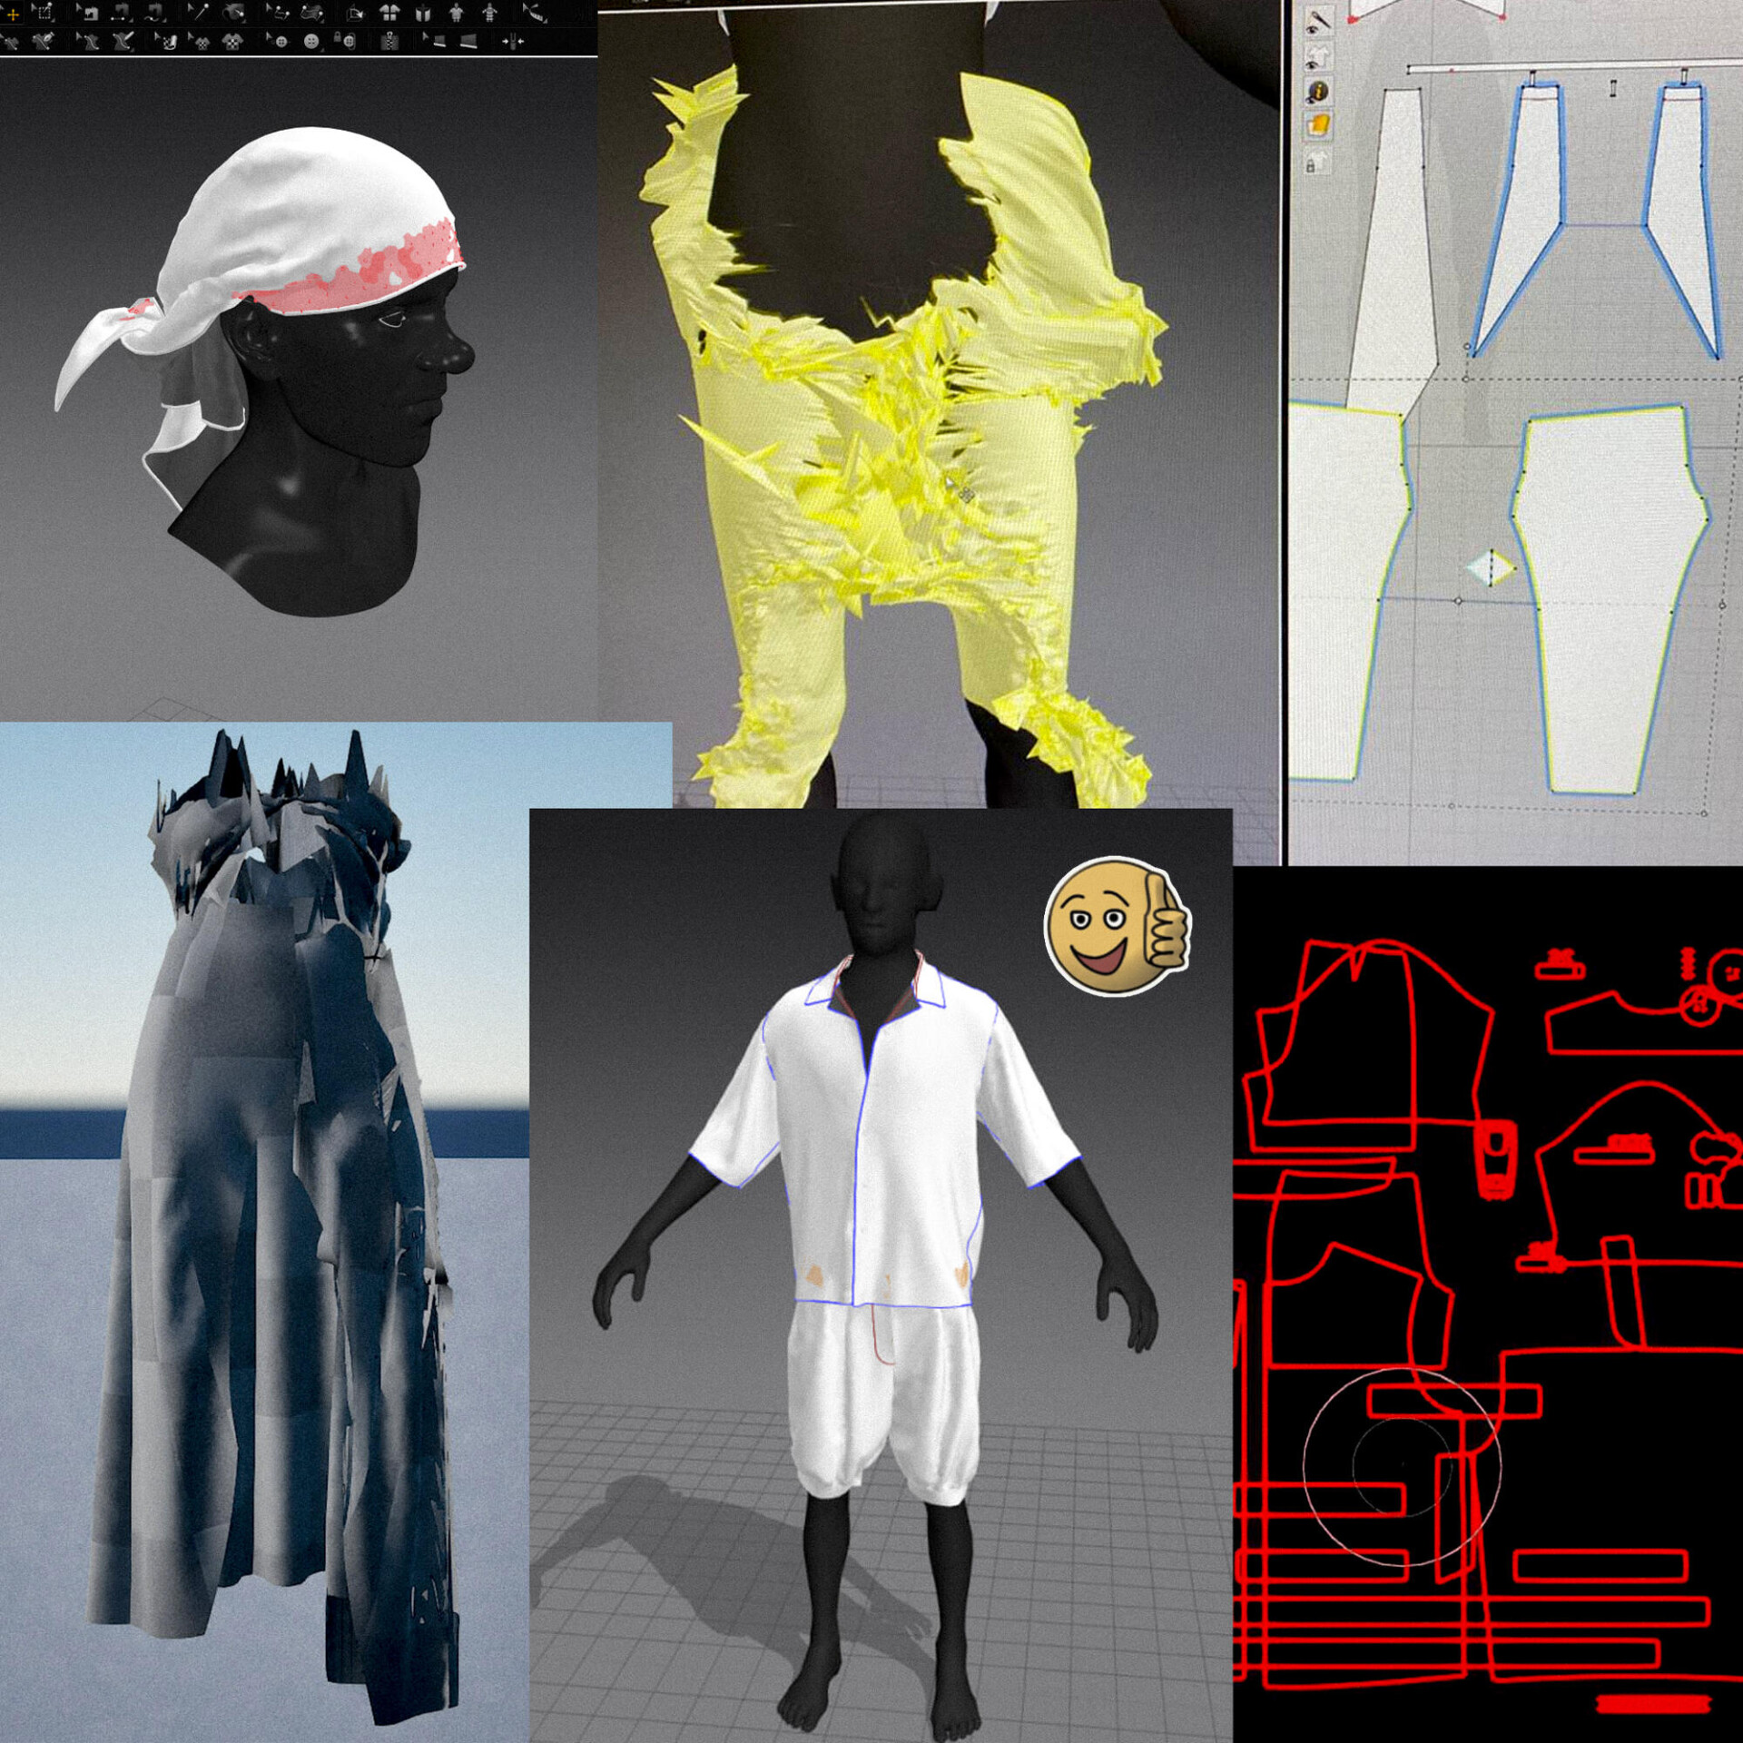Click the thumbs-up smiley sticker
The width and height of the screenshot is (1743, 1743).
(1117, 926)
